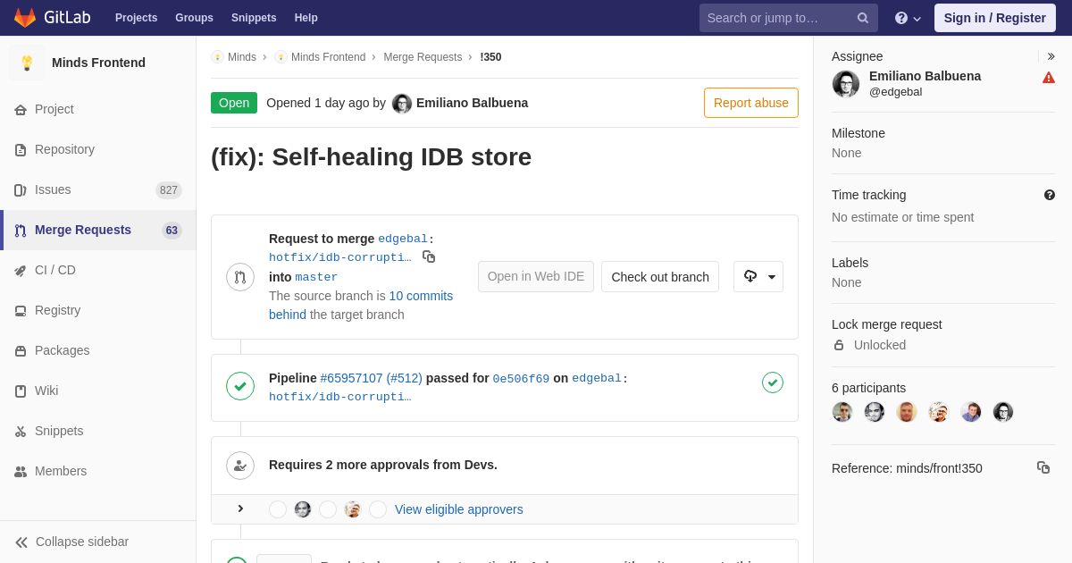Copy reference minds/front!350 icon

click(x=1043, y=467)
